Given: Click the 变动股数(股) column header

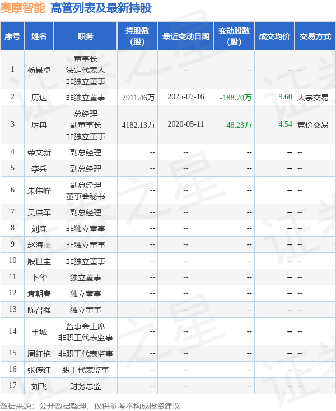Looking at the screenshot, I should 234,36.
